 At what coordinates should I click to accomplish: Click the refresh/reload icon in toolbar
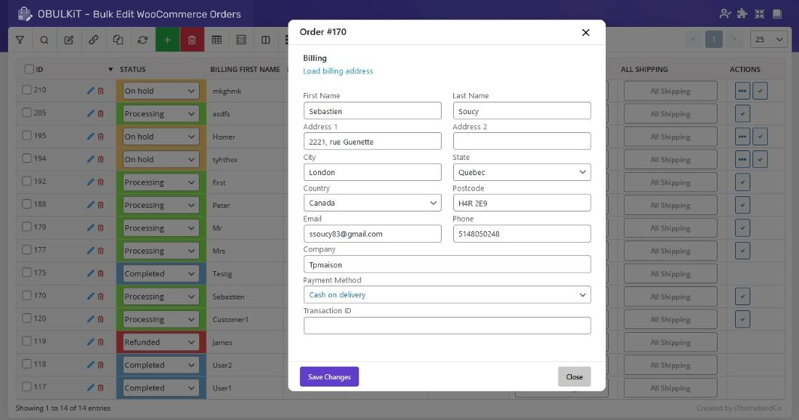142,40
